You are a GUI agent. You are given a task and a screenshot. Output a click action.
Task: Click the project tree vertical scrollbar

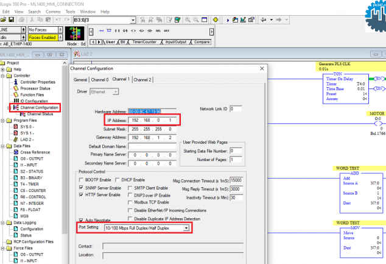click(x=65, y=148)
